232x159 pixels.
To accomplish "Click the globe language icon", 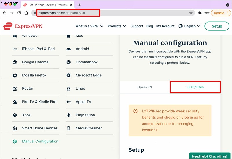I will pos(181,26).
